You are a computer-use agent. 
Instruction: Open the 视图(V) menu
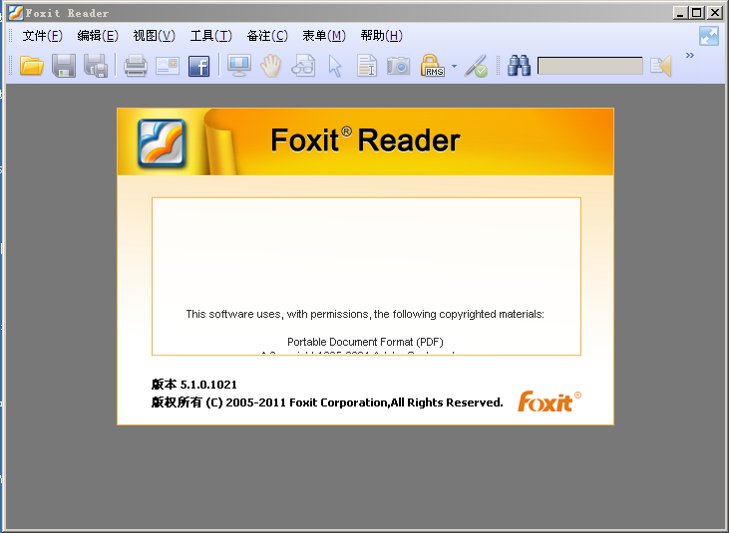coord(154,36)
